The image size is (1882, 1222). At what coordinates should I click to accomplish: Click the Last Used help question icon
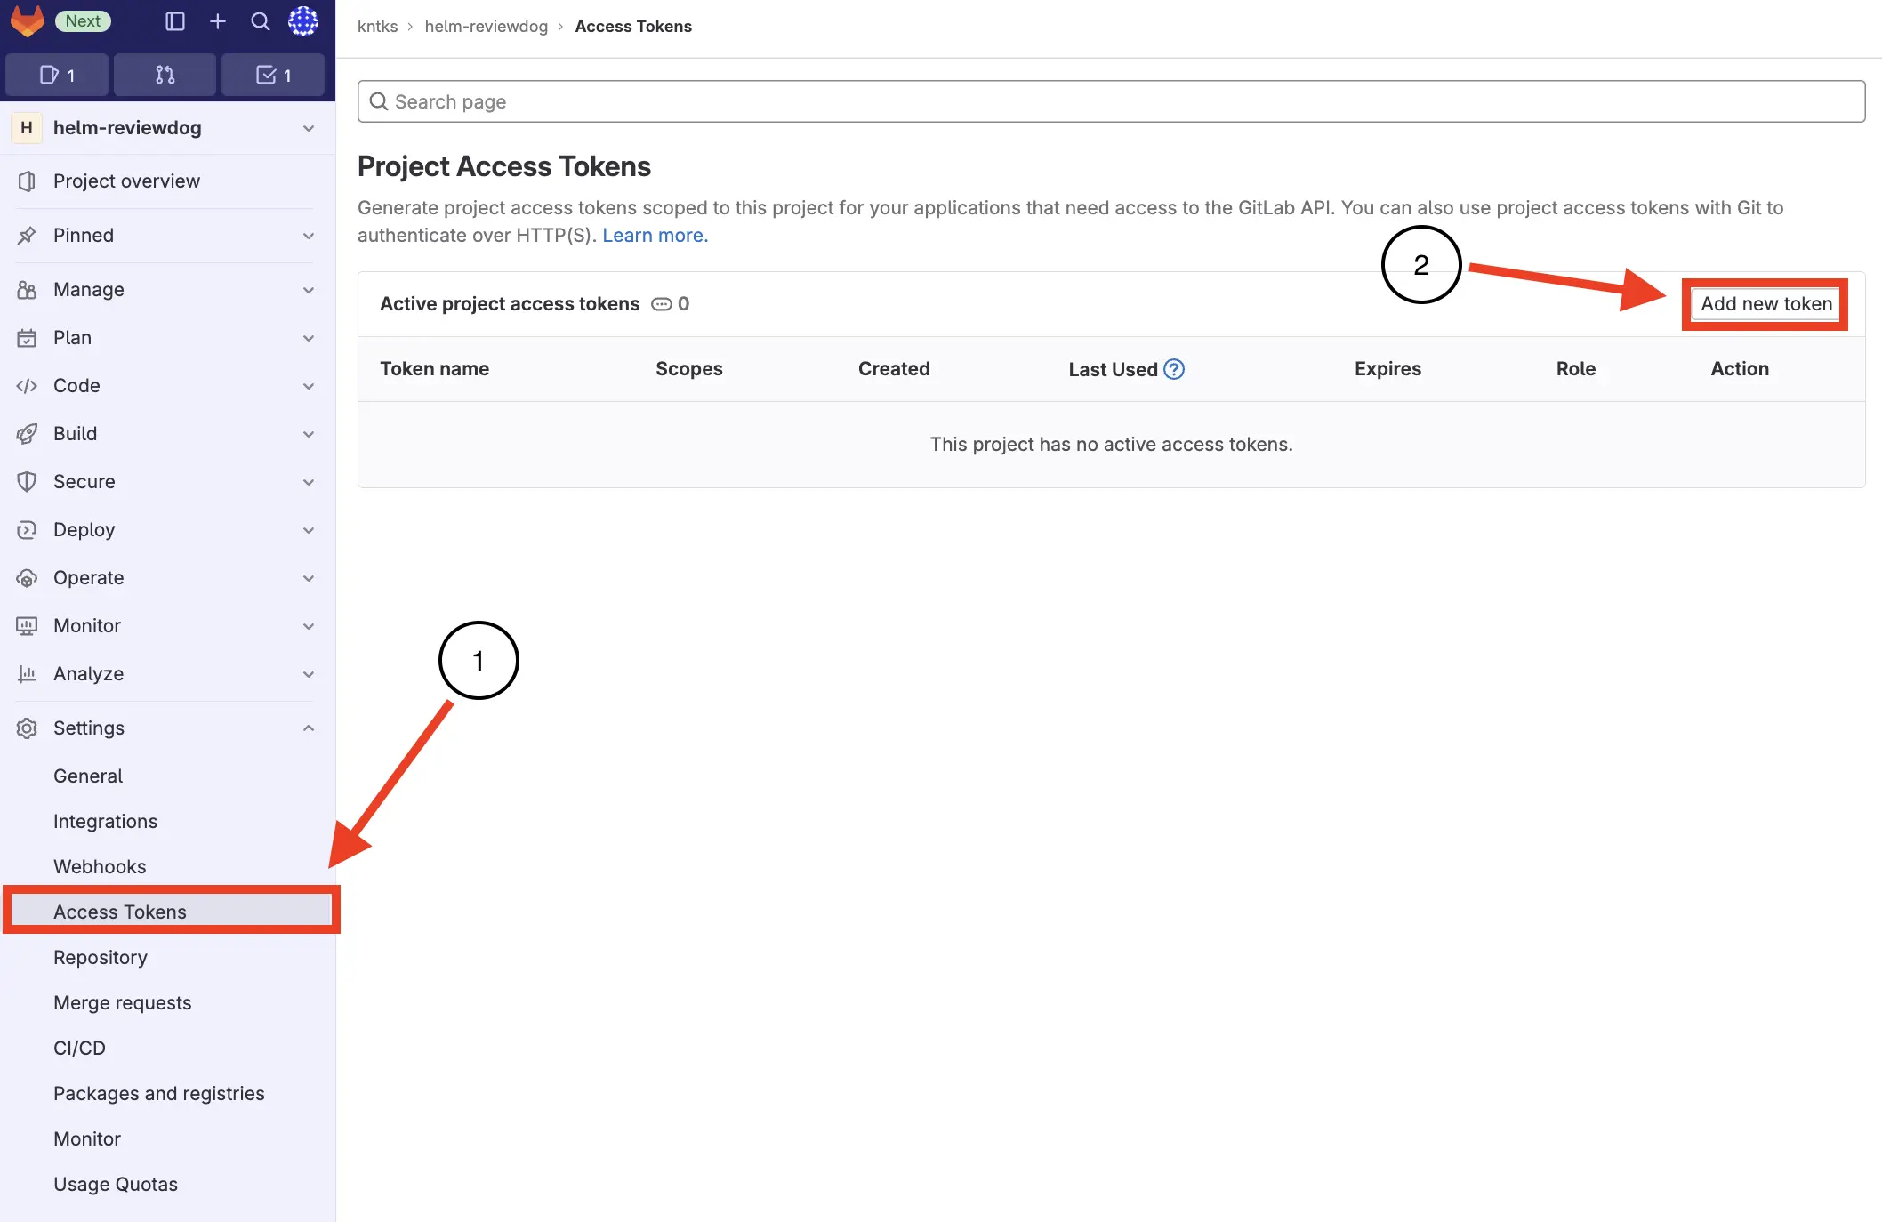[x=1174, y=368]
